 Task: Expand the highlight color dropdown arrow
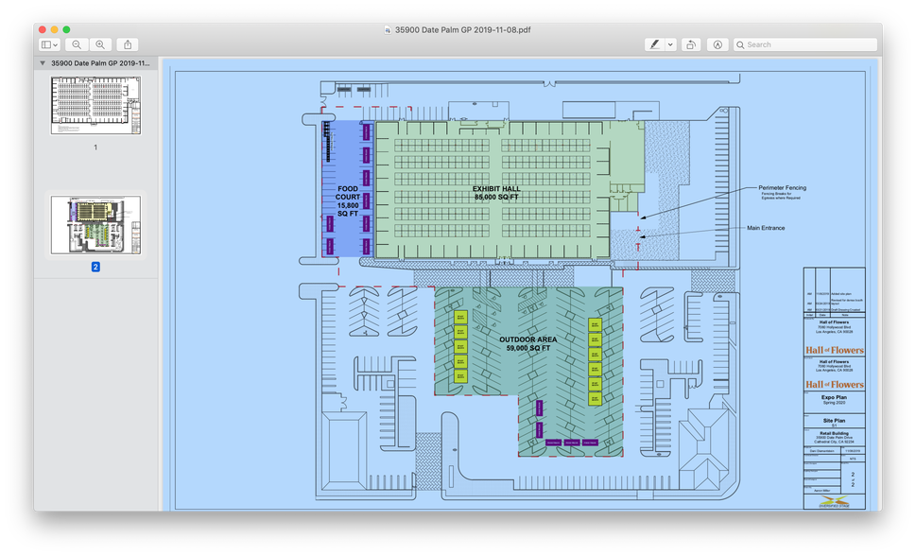[670, 44]
